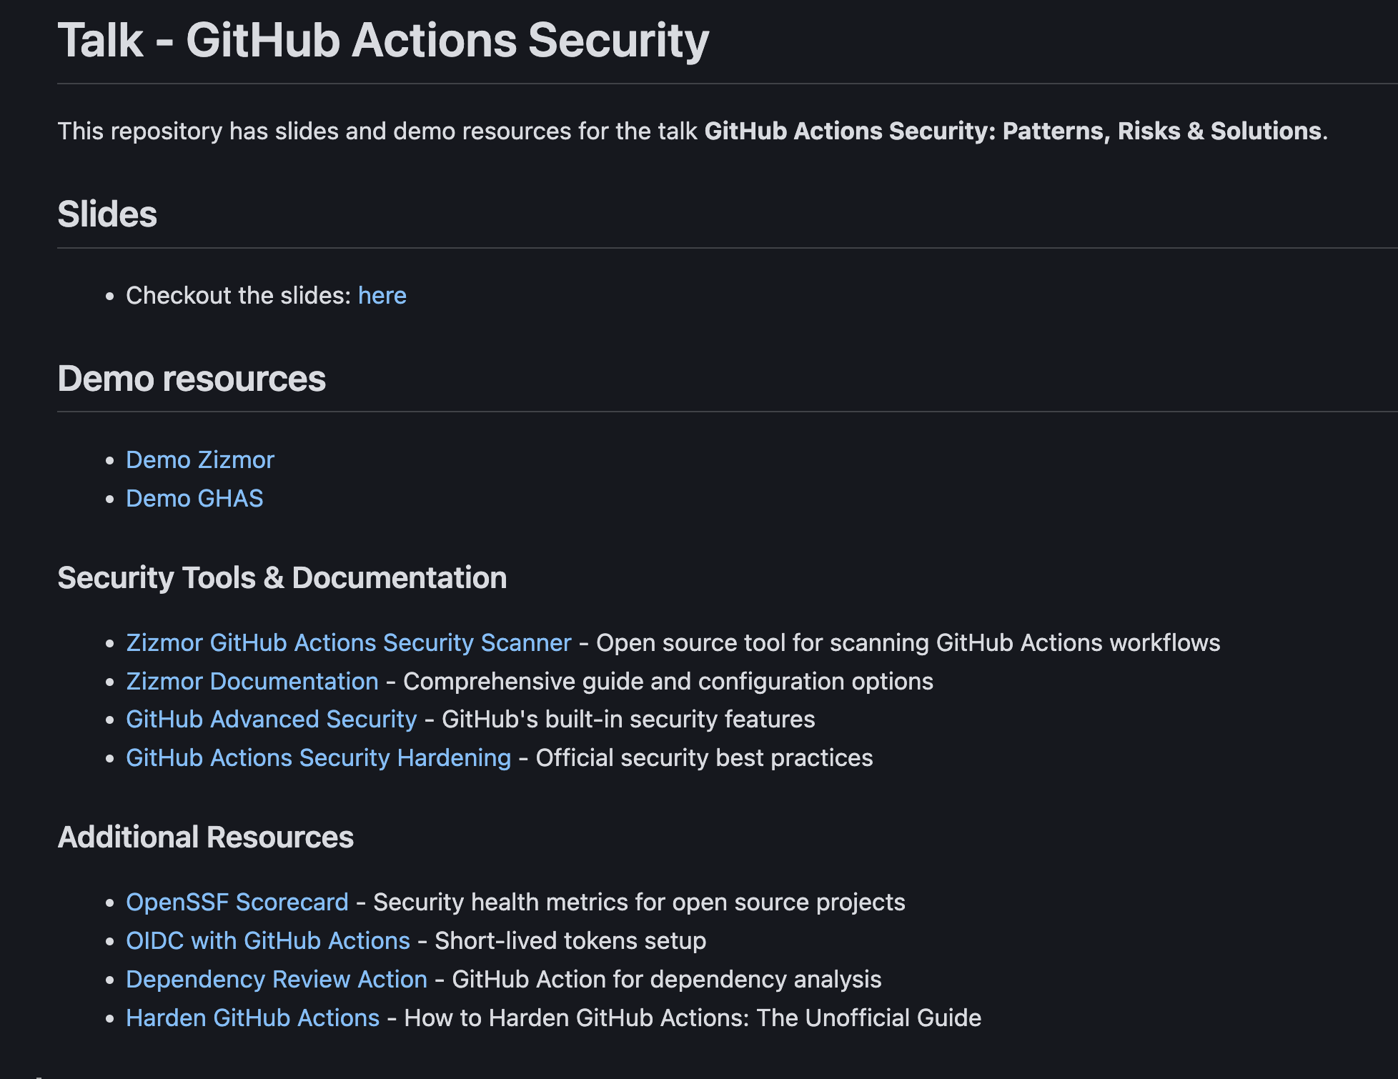
Task: Click the Additional Resources heading
Action: (x=206, y=837)
